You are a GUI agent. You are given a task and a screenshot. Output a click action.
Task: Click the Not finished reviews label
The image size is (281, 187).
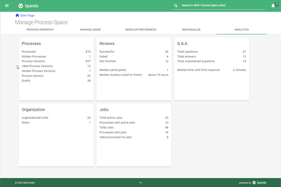[108, 61]
